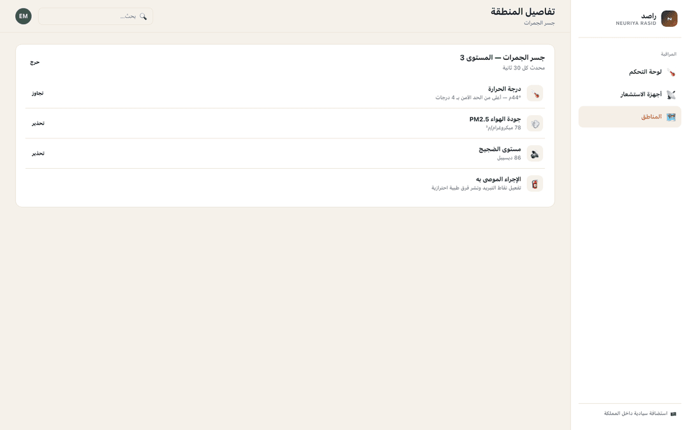The height and width of the screenshot is (430, 689).
Task: Click the Rasid app logo icon
Action: tap(669, 18)
